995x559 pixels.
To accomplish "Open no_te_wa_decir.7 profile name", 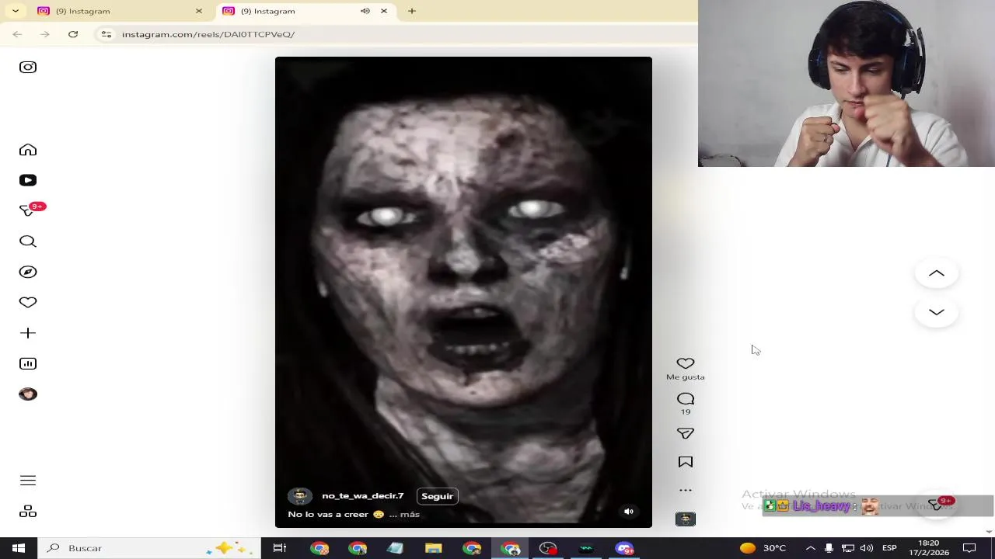I will point(363,495).
